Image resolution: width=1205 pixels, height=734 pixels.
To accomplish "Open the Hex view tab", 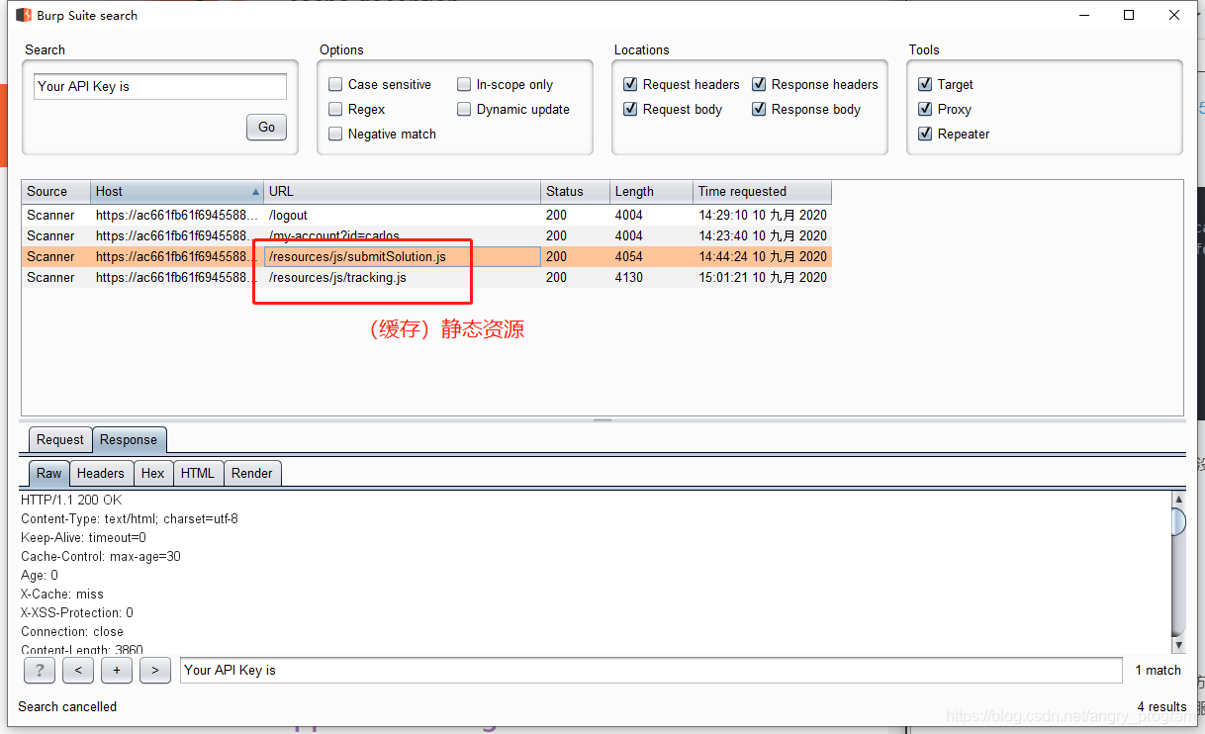I will coord(153,473).
